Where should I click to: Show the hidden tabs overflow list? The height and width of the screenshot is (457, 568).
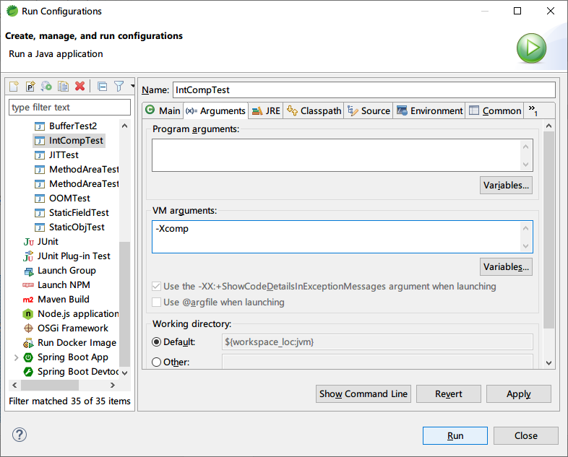(533, 110)
